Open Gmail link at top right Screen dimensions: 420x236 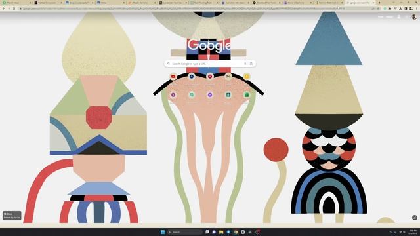tap(381, 17)
